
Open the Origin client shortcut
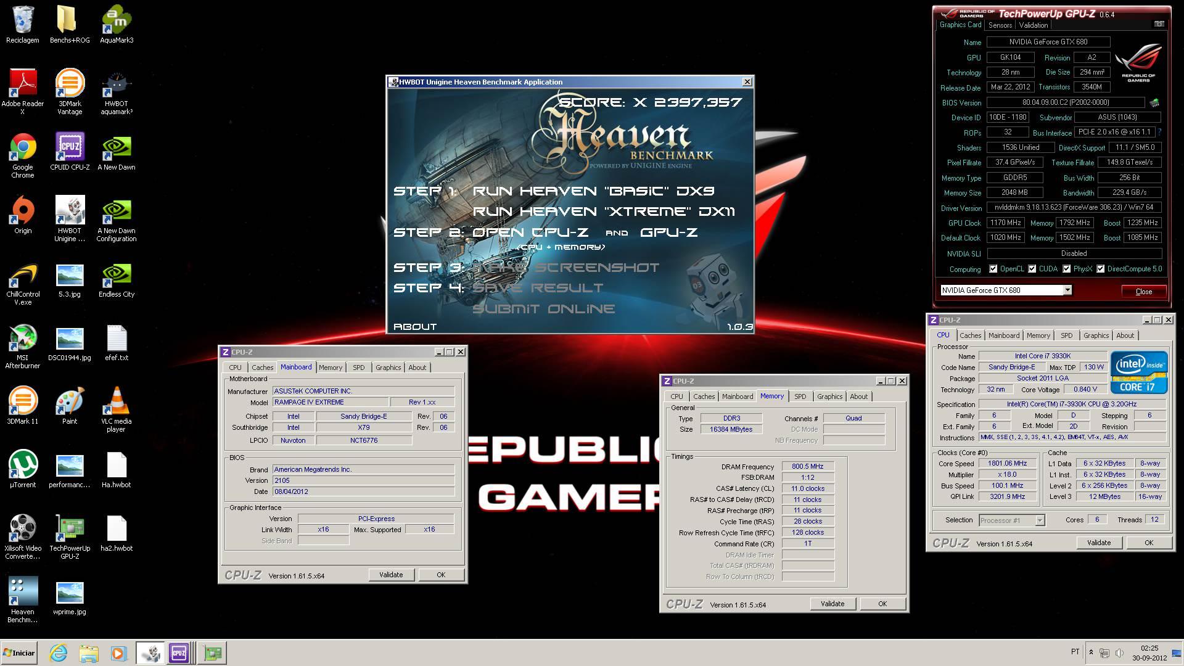[23, 215]
